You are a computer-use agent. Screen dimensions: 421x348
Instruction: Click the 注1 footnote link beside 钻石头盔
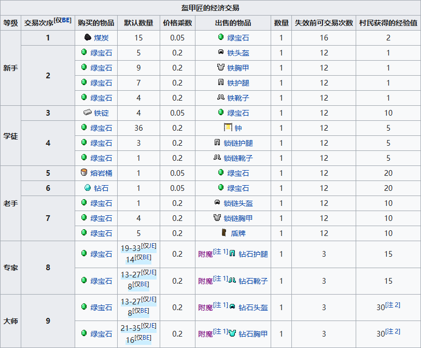point(219,304)
